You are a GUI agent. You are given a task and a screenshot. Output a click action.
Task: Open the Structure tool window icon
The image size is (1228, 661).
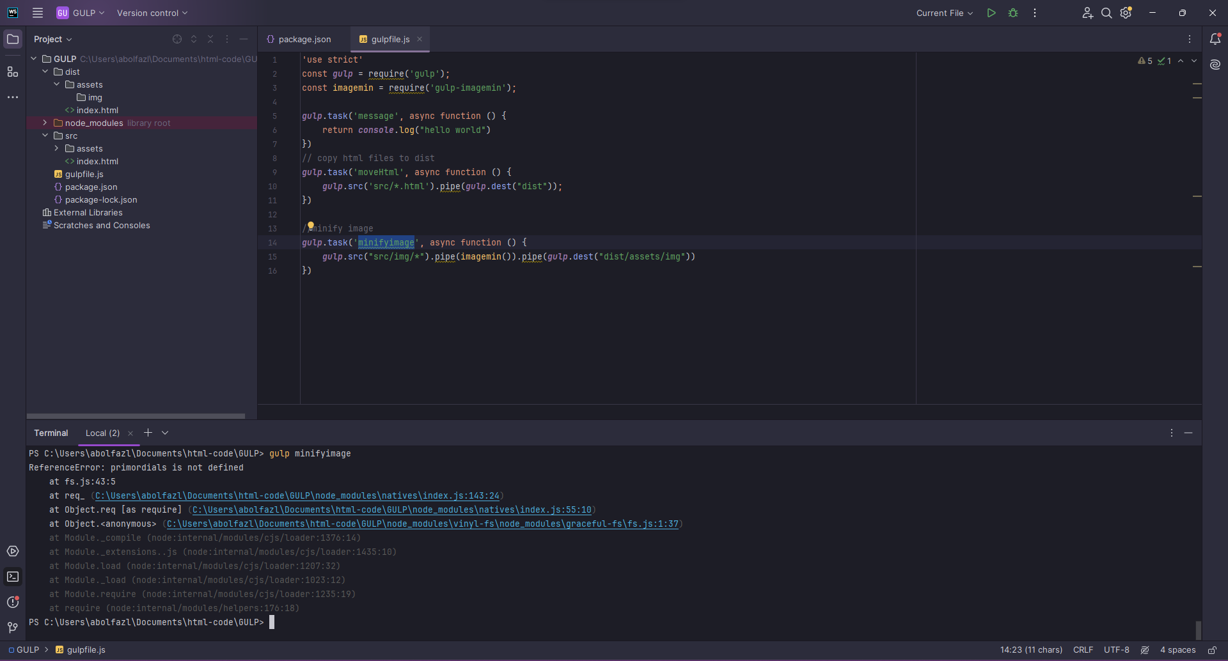(x=13, y=72)
